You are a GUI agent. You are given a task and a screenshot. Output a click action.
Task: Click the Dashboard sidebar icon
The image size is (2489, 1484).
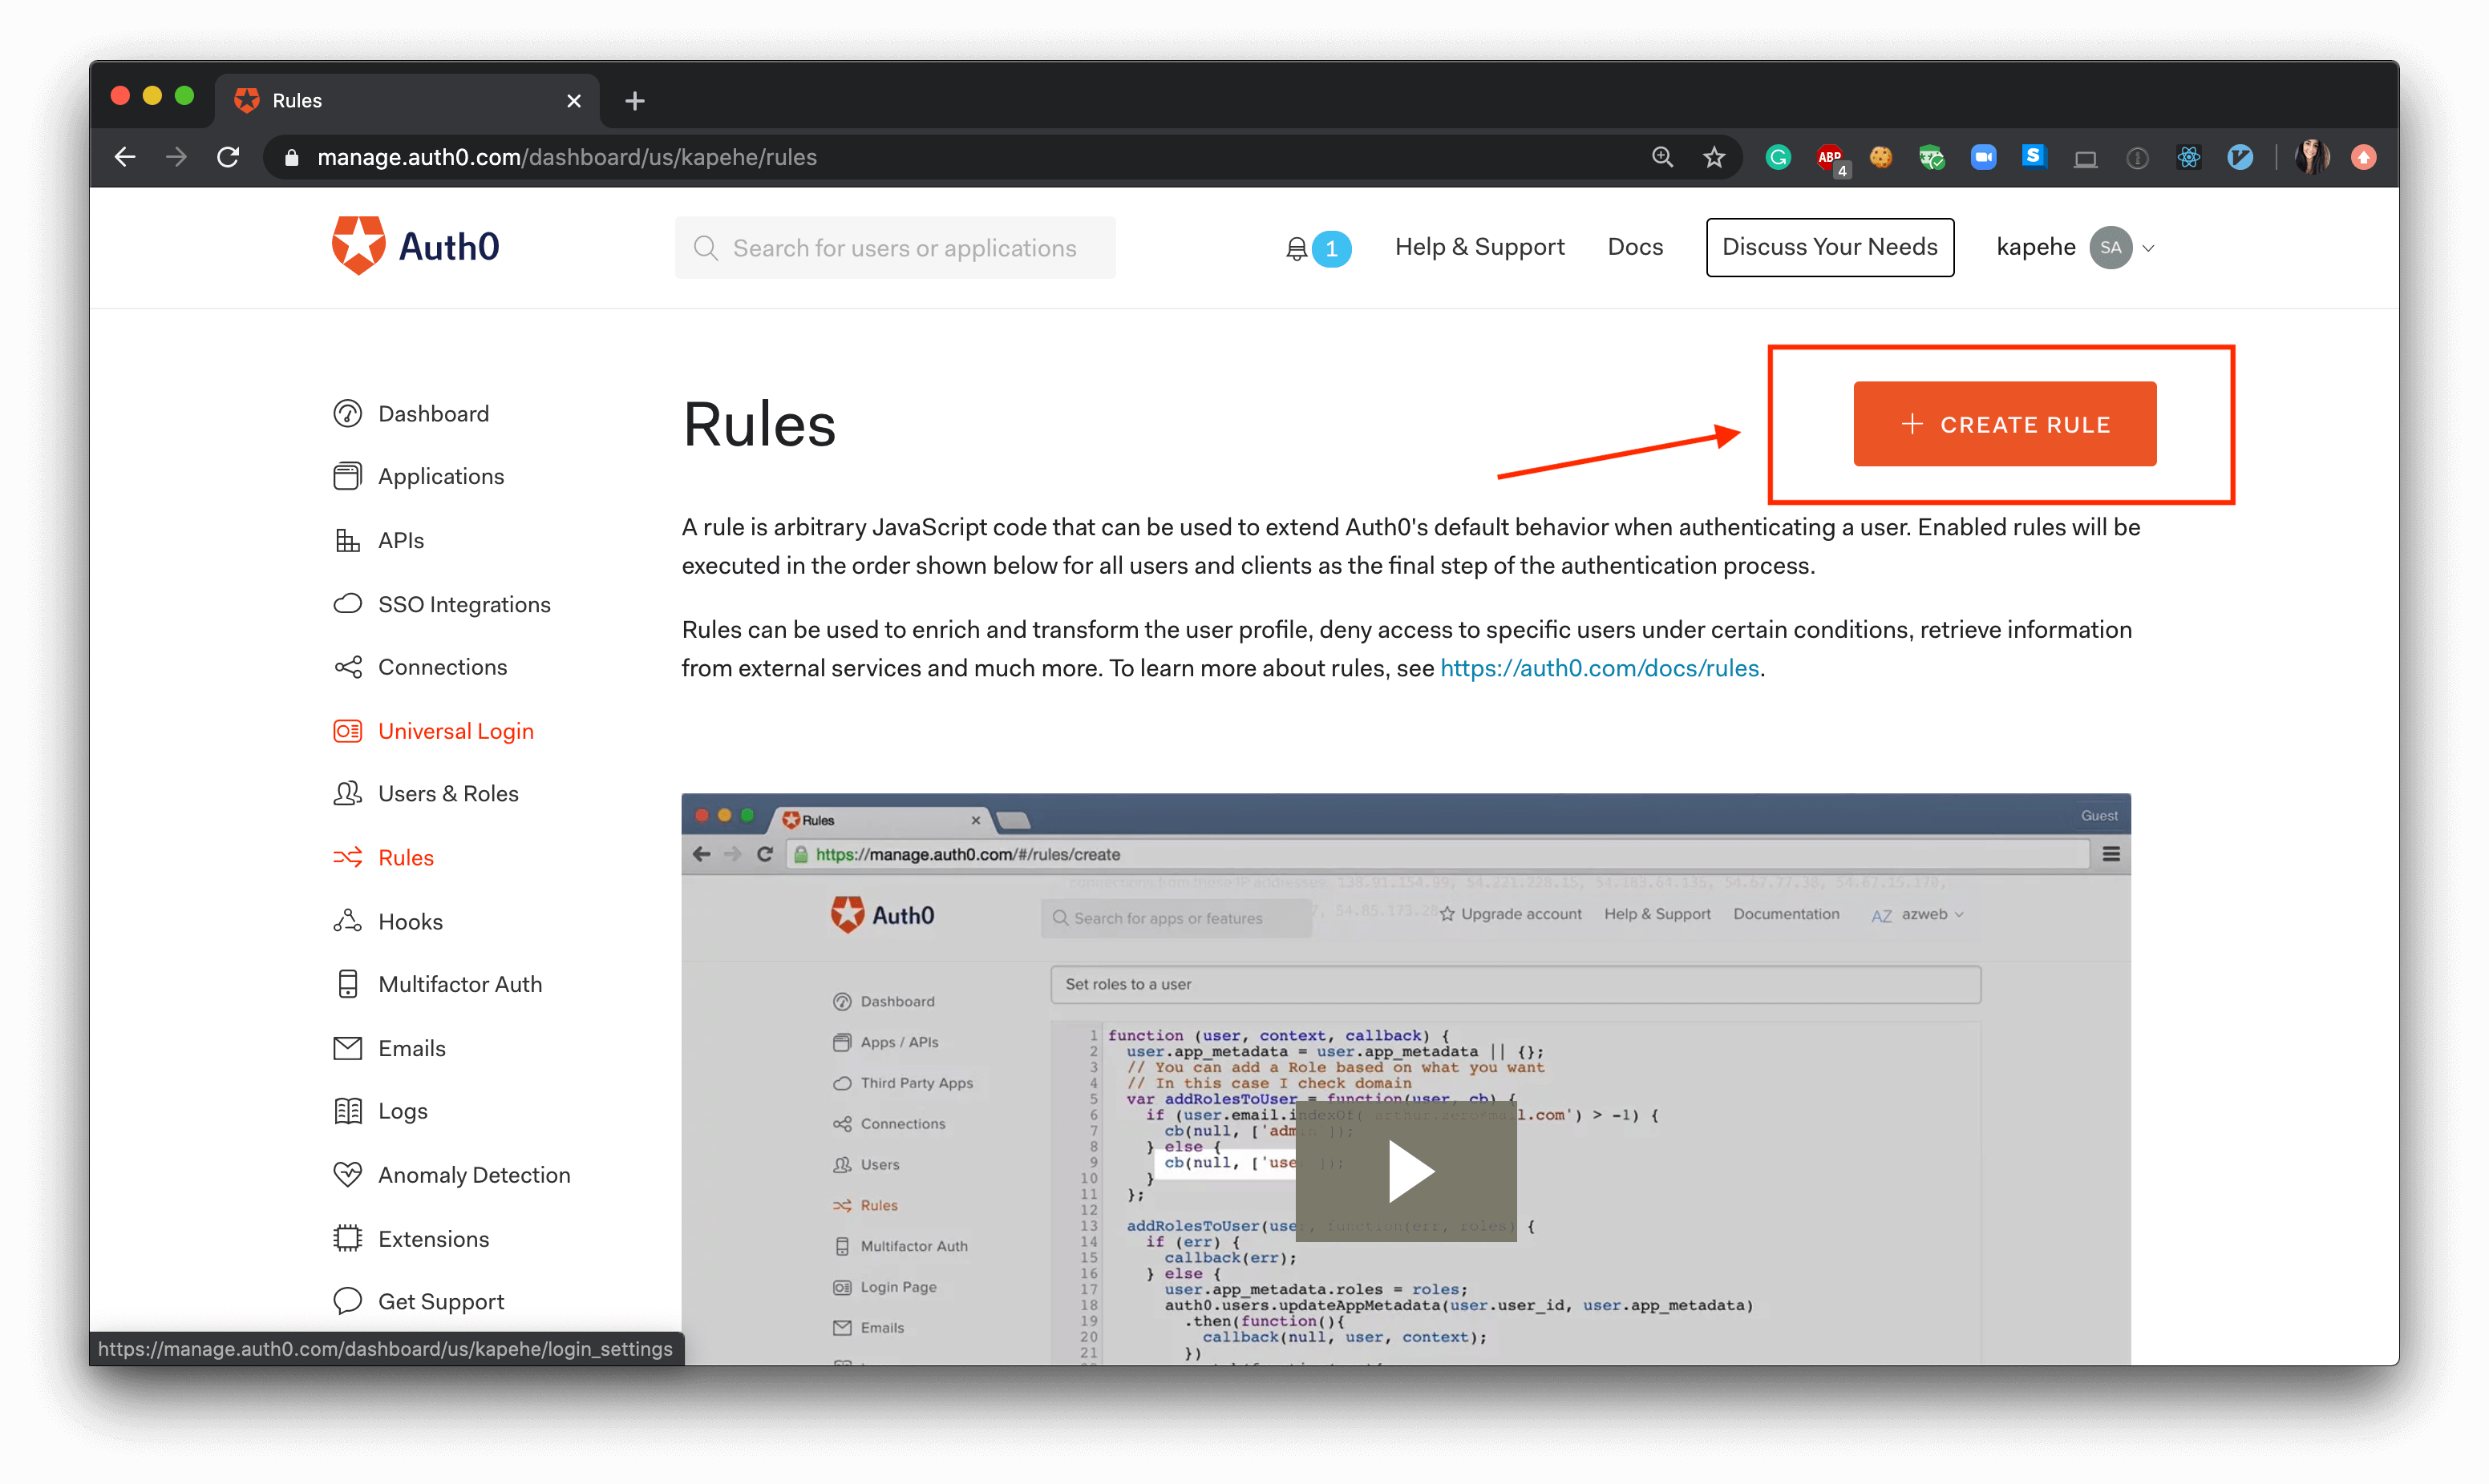click(347, 413)
